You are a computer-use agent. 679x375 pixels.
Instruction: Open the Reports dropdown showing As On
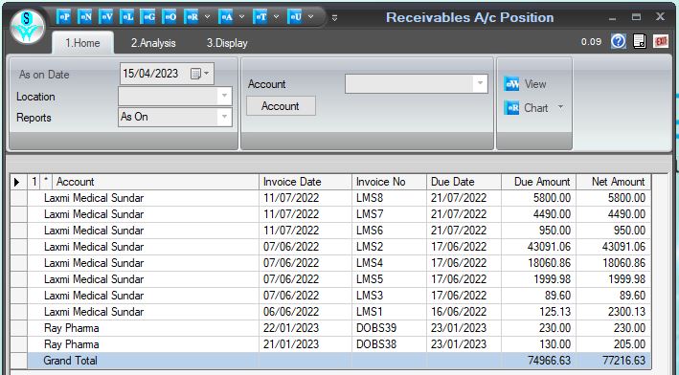click(224, 117)
